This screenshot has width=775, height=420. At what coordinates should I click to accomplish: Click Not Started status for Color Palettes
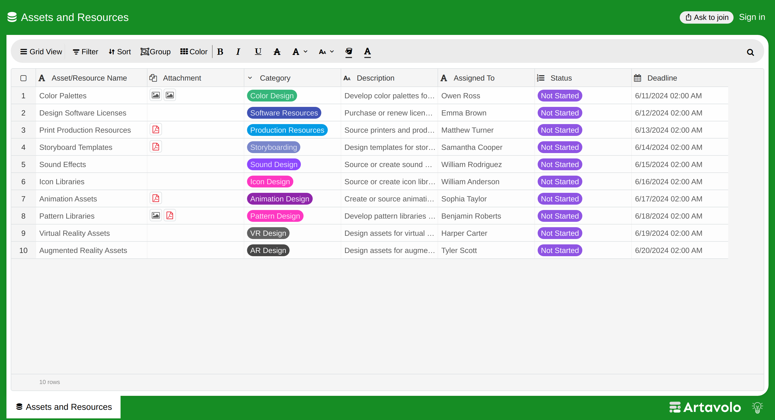(560, 96)
